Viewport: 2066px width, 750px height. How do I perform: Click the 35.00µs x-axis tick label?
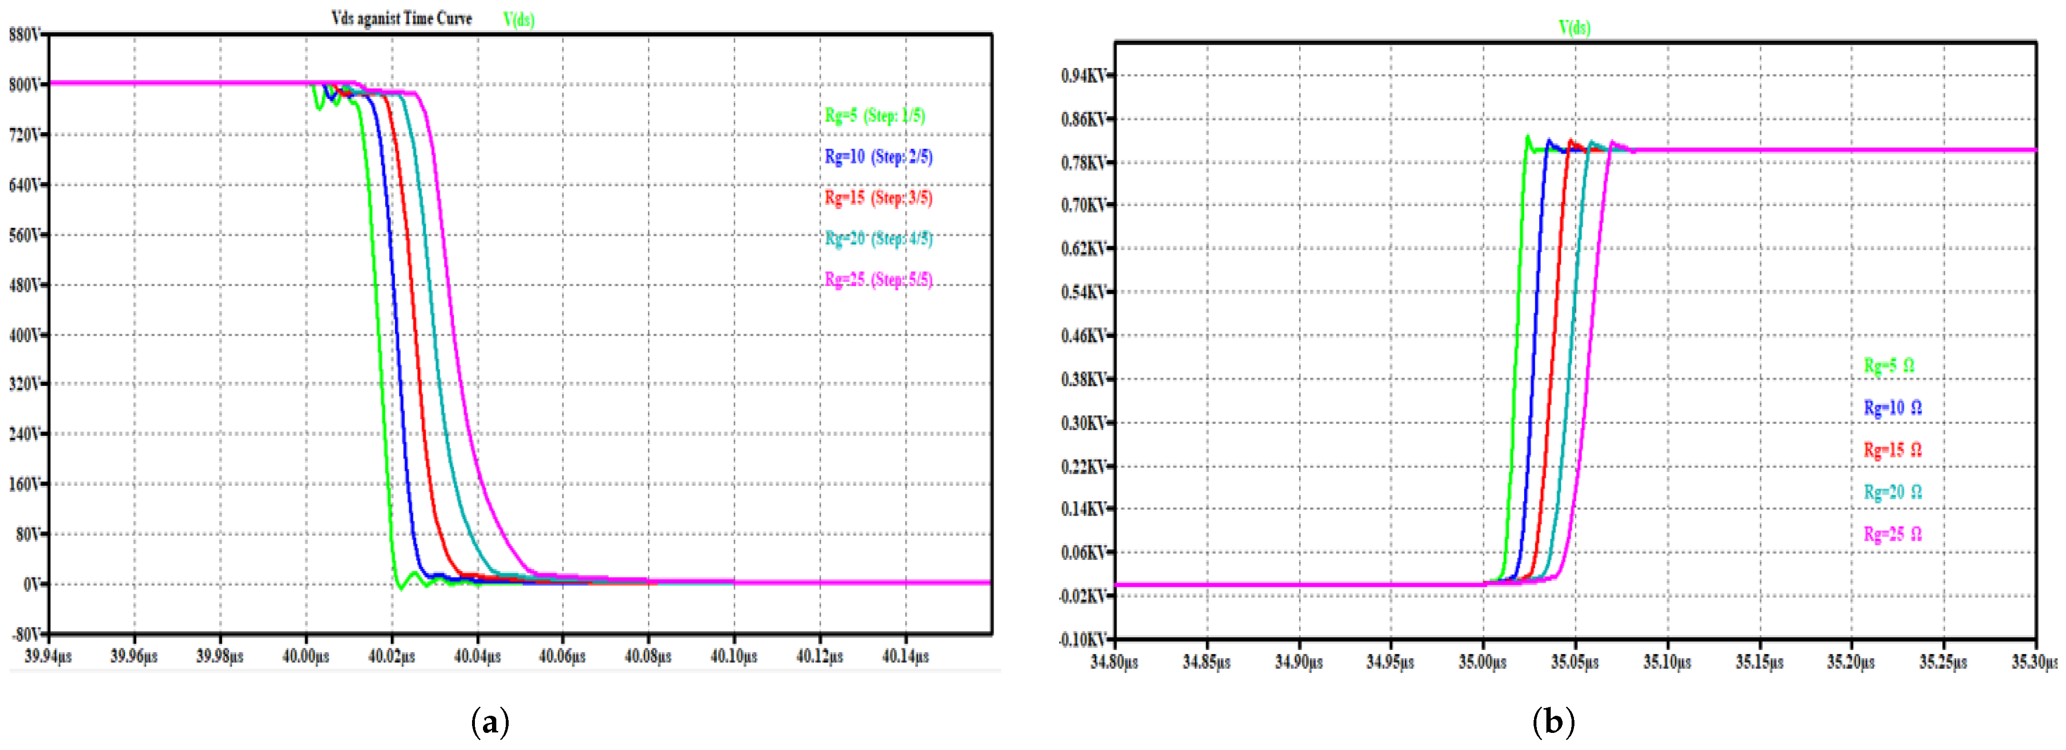1482,663
